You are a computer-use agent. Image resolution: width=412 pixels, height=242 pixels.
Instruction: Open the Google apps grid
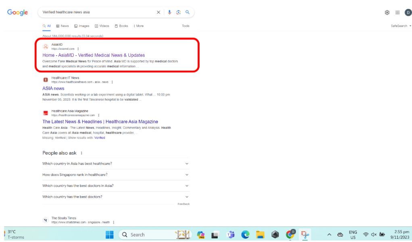397,13
